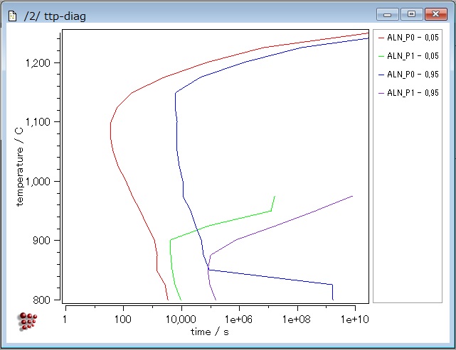The width and height of the screenshot is (456, 350).
Task: Click the purple line swatch in the legend
Action: click(x=381, y=93)
